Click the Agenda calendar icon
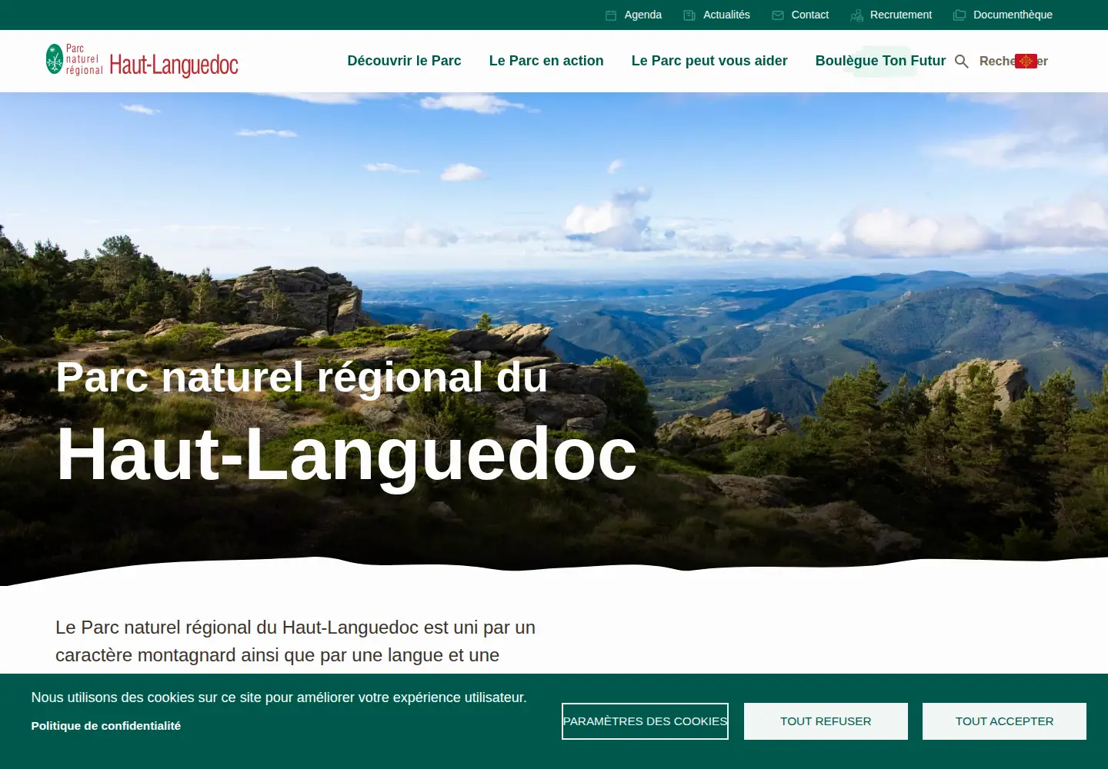The height and width of the screenshot is (769, 1108). pyautogui.click(x=611, y=15)
